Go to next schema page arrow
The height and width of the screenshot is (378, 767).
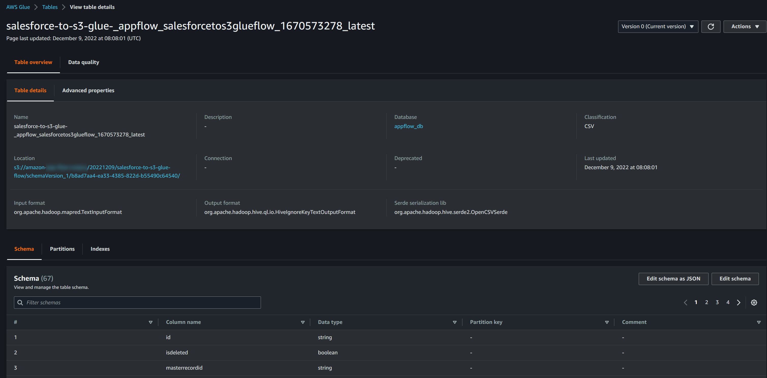[738, 302]
